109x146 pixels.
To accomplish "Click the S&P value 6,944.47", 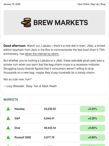I will [49, 118].
